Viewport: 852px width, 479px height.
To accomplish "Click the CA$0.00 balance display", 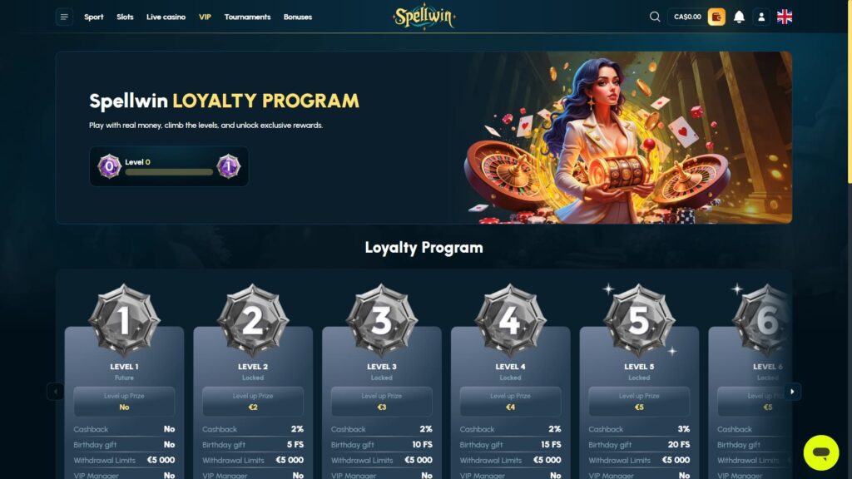I will pos(687,17).
